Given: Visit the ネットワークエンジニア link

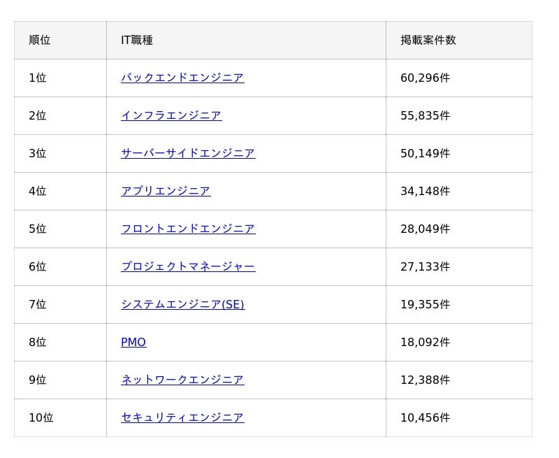Looking at the screenshot, I should (182, 380).
